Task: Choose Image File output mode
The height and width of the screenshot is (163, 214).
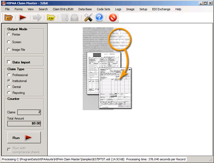Action: click(9, 50)
